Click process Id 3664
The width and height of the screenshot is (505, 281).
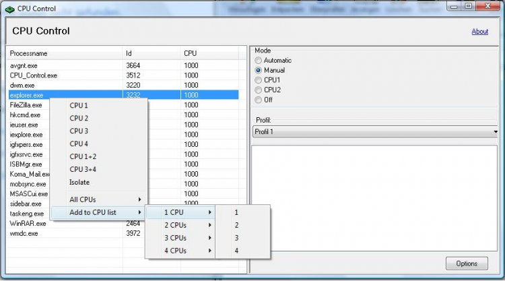tap(133, 66)
